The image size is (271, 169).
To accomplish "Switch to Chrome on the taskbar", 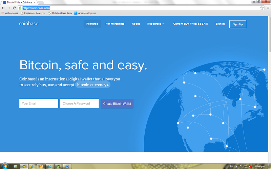I will [x=24, y=166].
